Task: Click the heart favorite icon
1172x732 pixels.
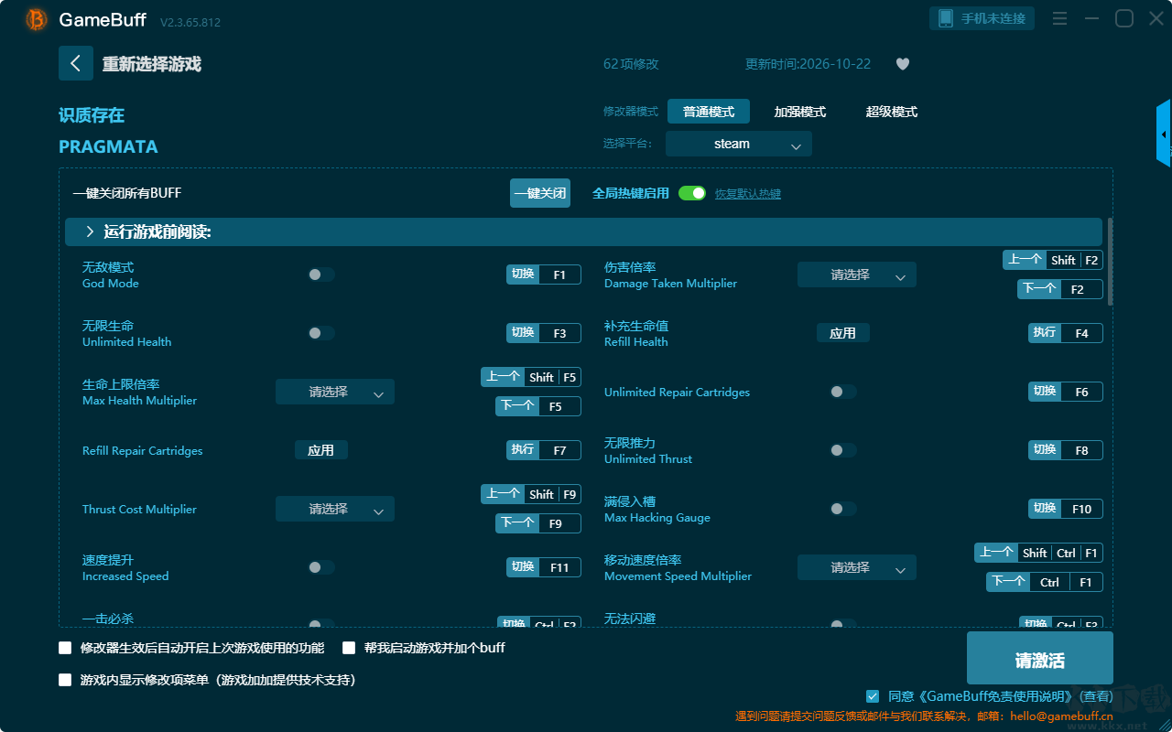Action: (903, 64)
